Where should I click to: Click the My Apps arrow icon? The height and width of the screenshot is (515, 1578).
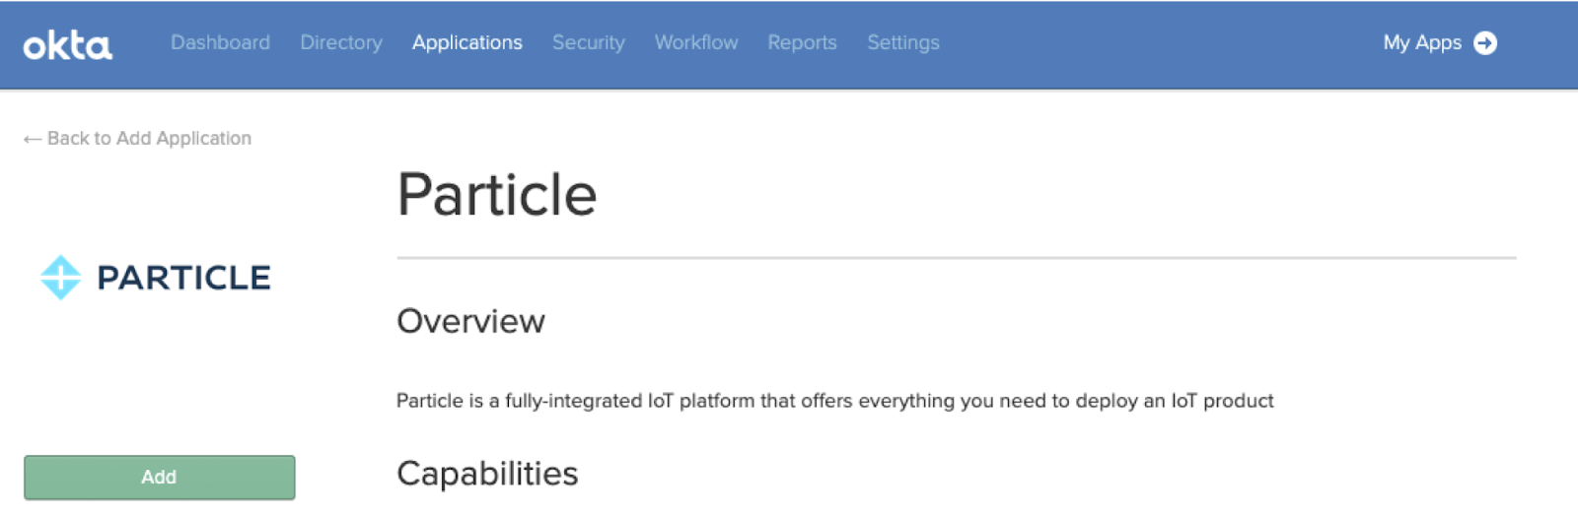click(1484, 43)
